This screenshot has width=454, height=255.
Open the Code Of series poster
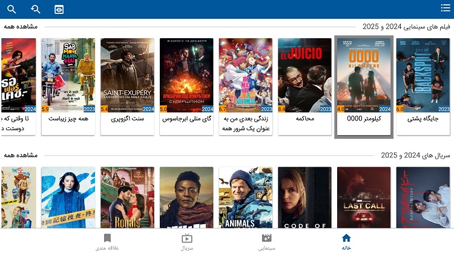[x=304, y=197]
